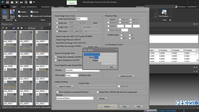The image size is (199, 112).
Task: Click the Export button
Action: click(x=108, y=106)
